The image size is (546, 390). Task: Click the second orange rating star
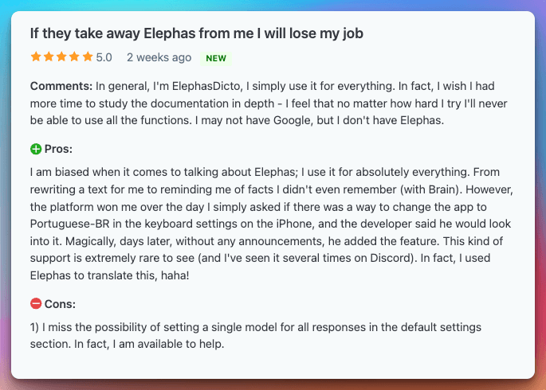click(49, 57)
